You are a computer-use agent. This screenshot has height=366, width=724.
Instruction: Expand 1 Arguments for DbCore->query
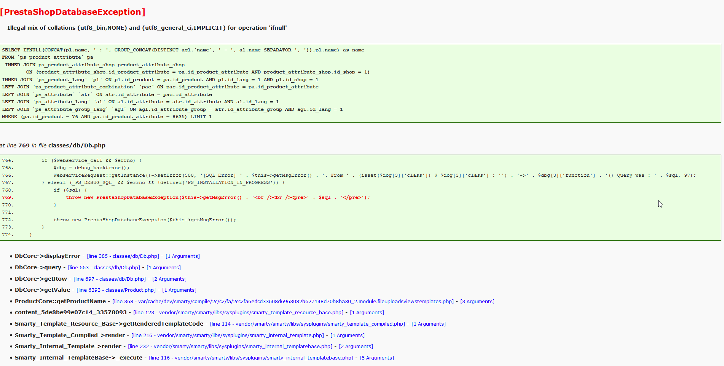164,268
